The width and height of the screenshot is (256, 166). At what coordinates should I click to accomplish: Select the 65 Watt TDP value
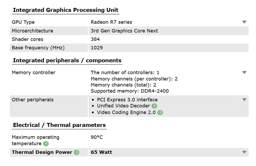[101, 152]
